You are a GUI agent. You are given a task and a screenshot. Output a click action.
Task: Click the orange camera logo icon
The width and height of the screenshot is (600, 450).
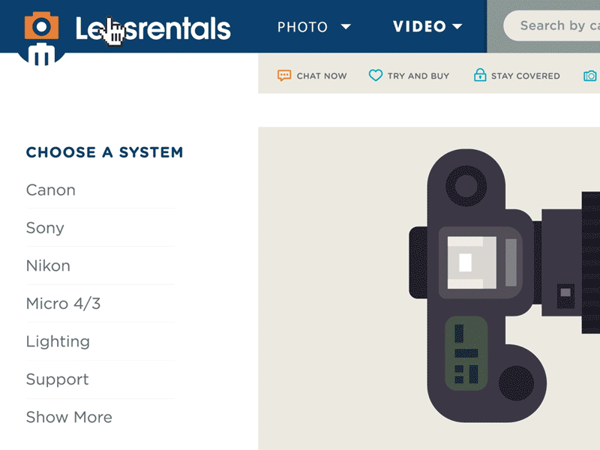(42, 25)
